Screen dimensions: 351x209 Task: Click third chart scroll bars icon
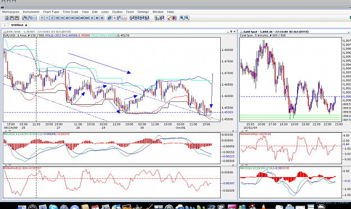pos(142,18)
